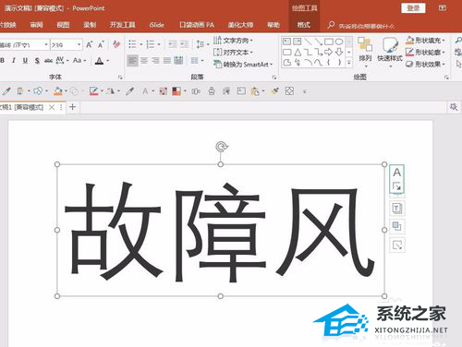Open the iSlide ribbon tab
Image resolution: width=462 pixels, height=347 pixels.
click(156, 25)
